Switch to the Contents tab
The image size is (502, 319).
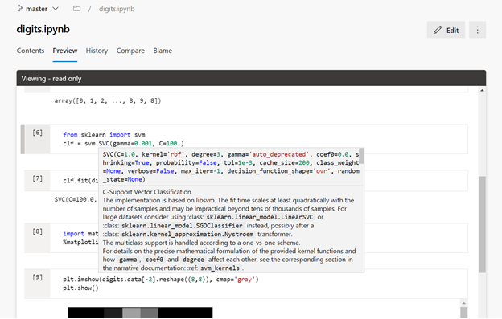[31, 51]
